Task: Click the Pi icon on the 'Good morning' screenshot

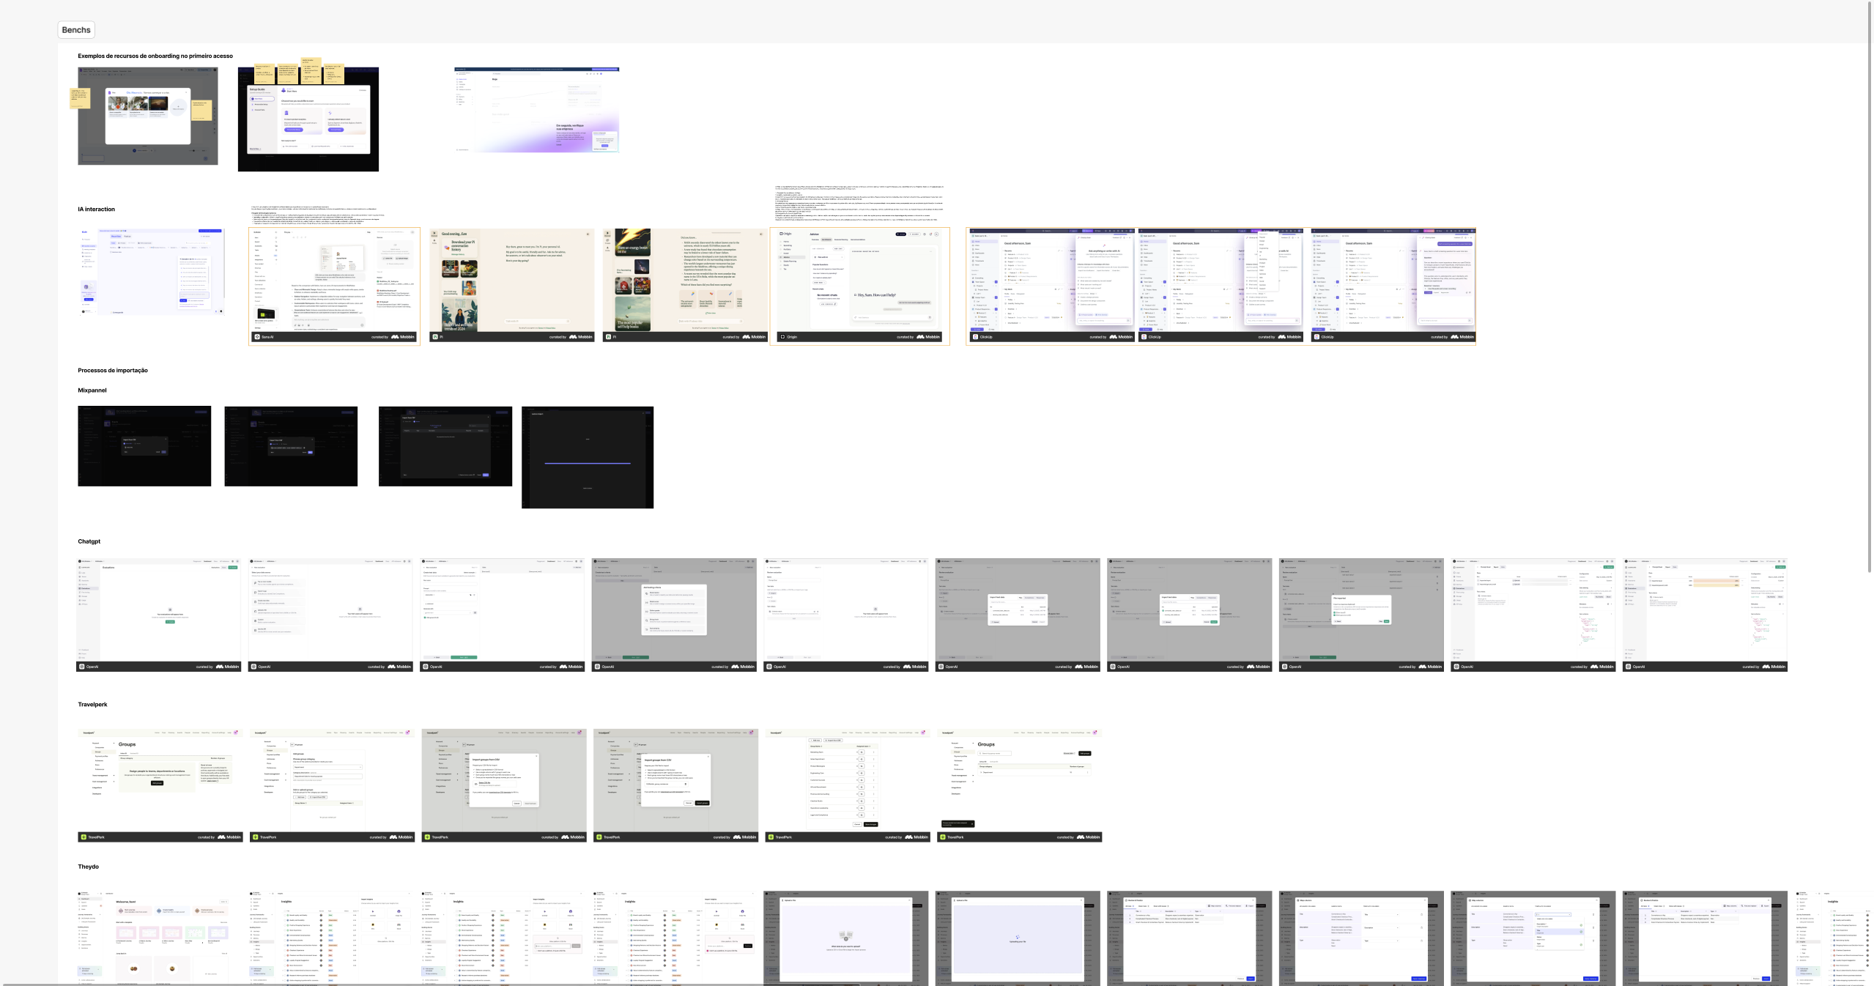Action: pyautogui.click(x=435, y=337)
